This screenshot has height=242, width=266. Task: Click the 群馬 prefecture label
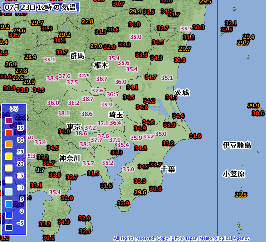tap(77, 56)
